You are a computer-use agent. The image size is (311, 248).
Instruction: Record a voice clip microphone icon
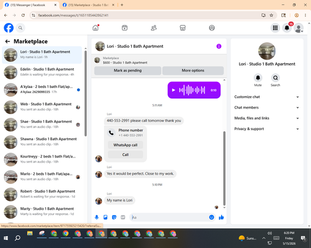(96, 217)
